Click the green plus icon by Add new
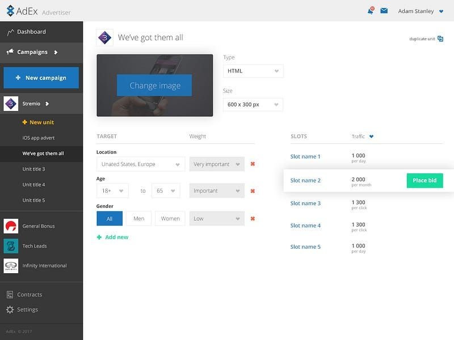This screenshot has width=454, height=340. pos(99,237)
